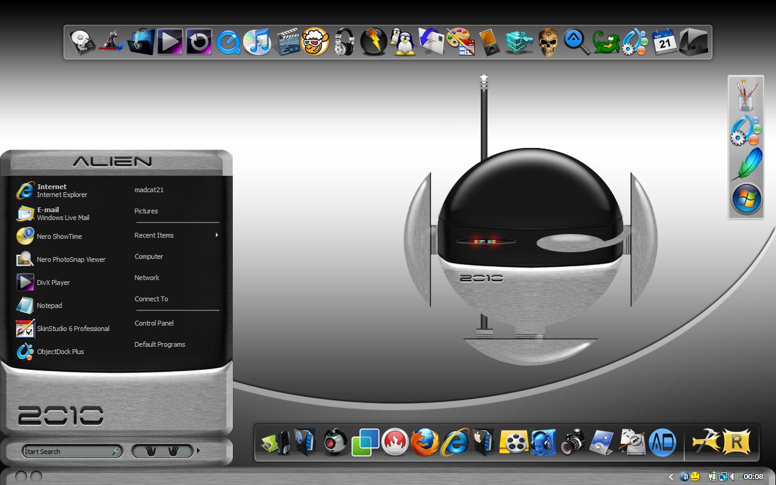The width and height of the screenshot is (776, 485).
Task: Click the silver headphones icon in top dock
Action: [x=344, y=42]
